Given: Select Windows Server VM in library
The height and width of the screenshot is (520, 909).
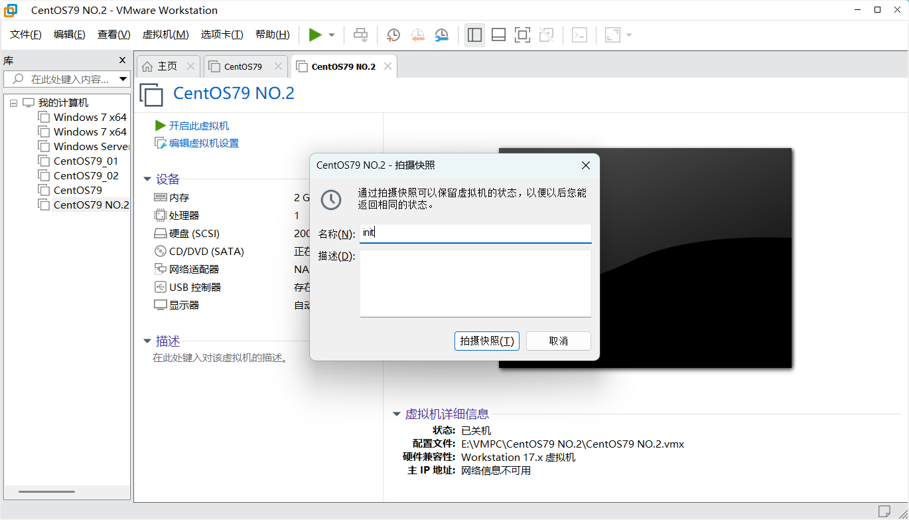Looking at the screenshot, I should click(84, 147).
